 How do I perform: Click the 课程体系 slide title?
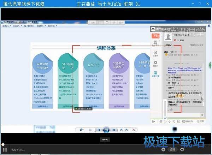pos(106,48)
